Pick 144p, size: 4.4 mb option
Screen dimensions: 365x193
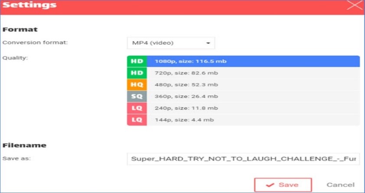(244, 120)
